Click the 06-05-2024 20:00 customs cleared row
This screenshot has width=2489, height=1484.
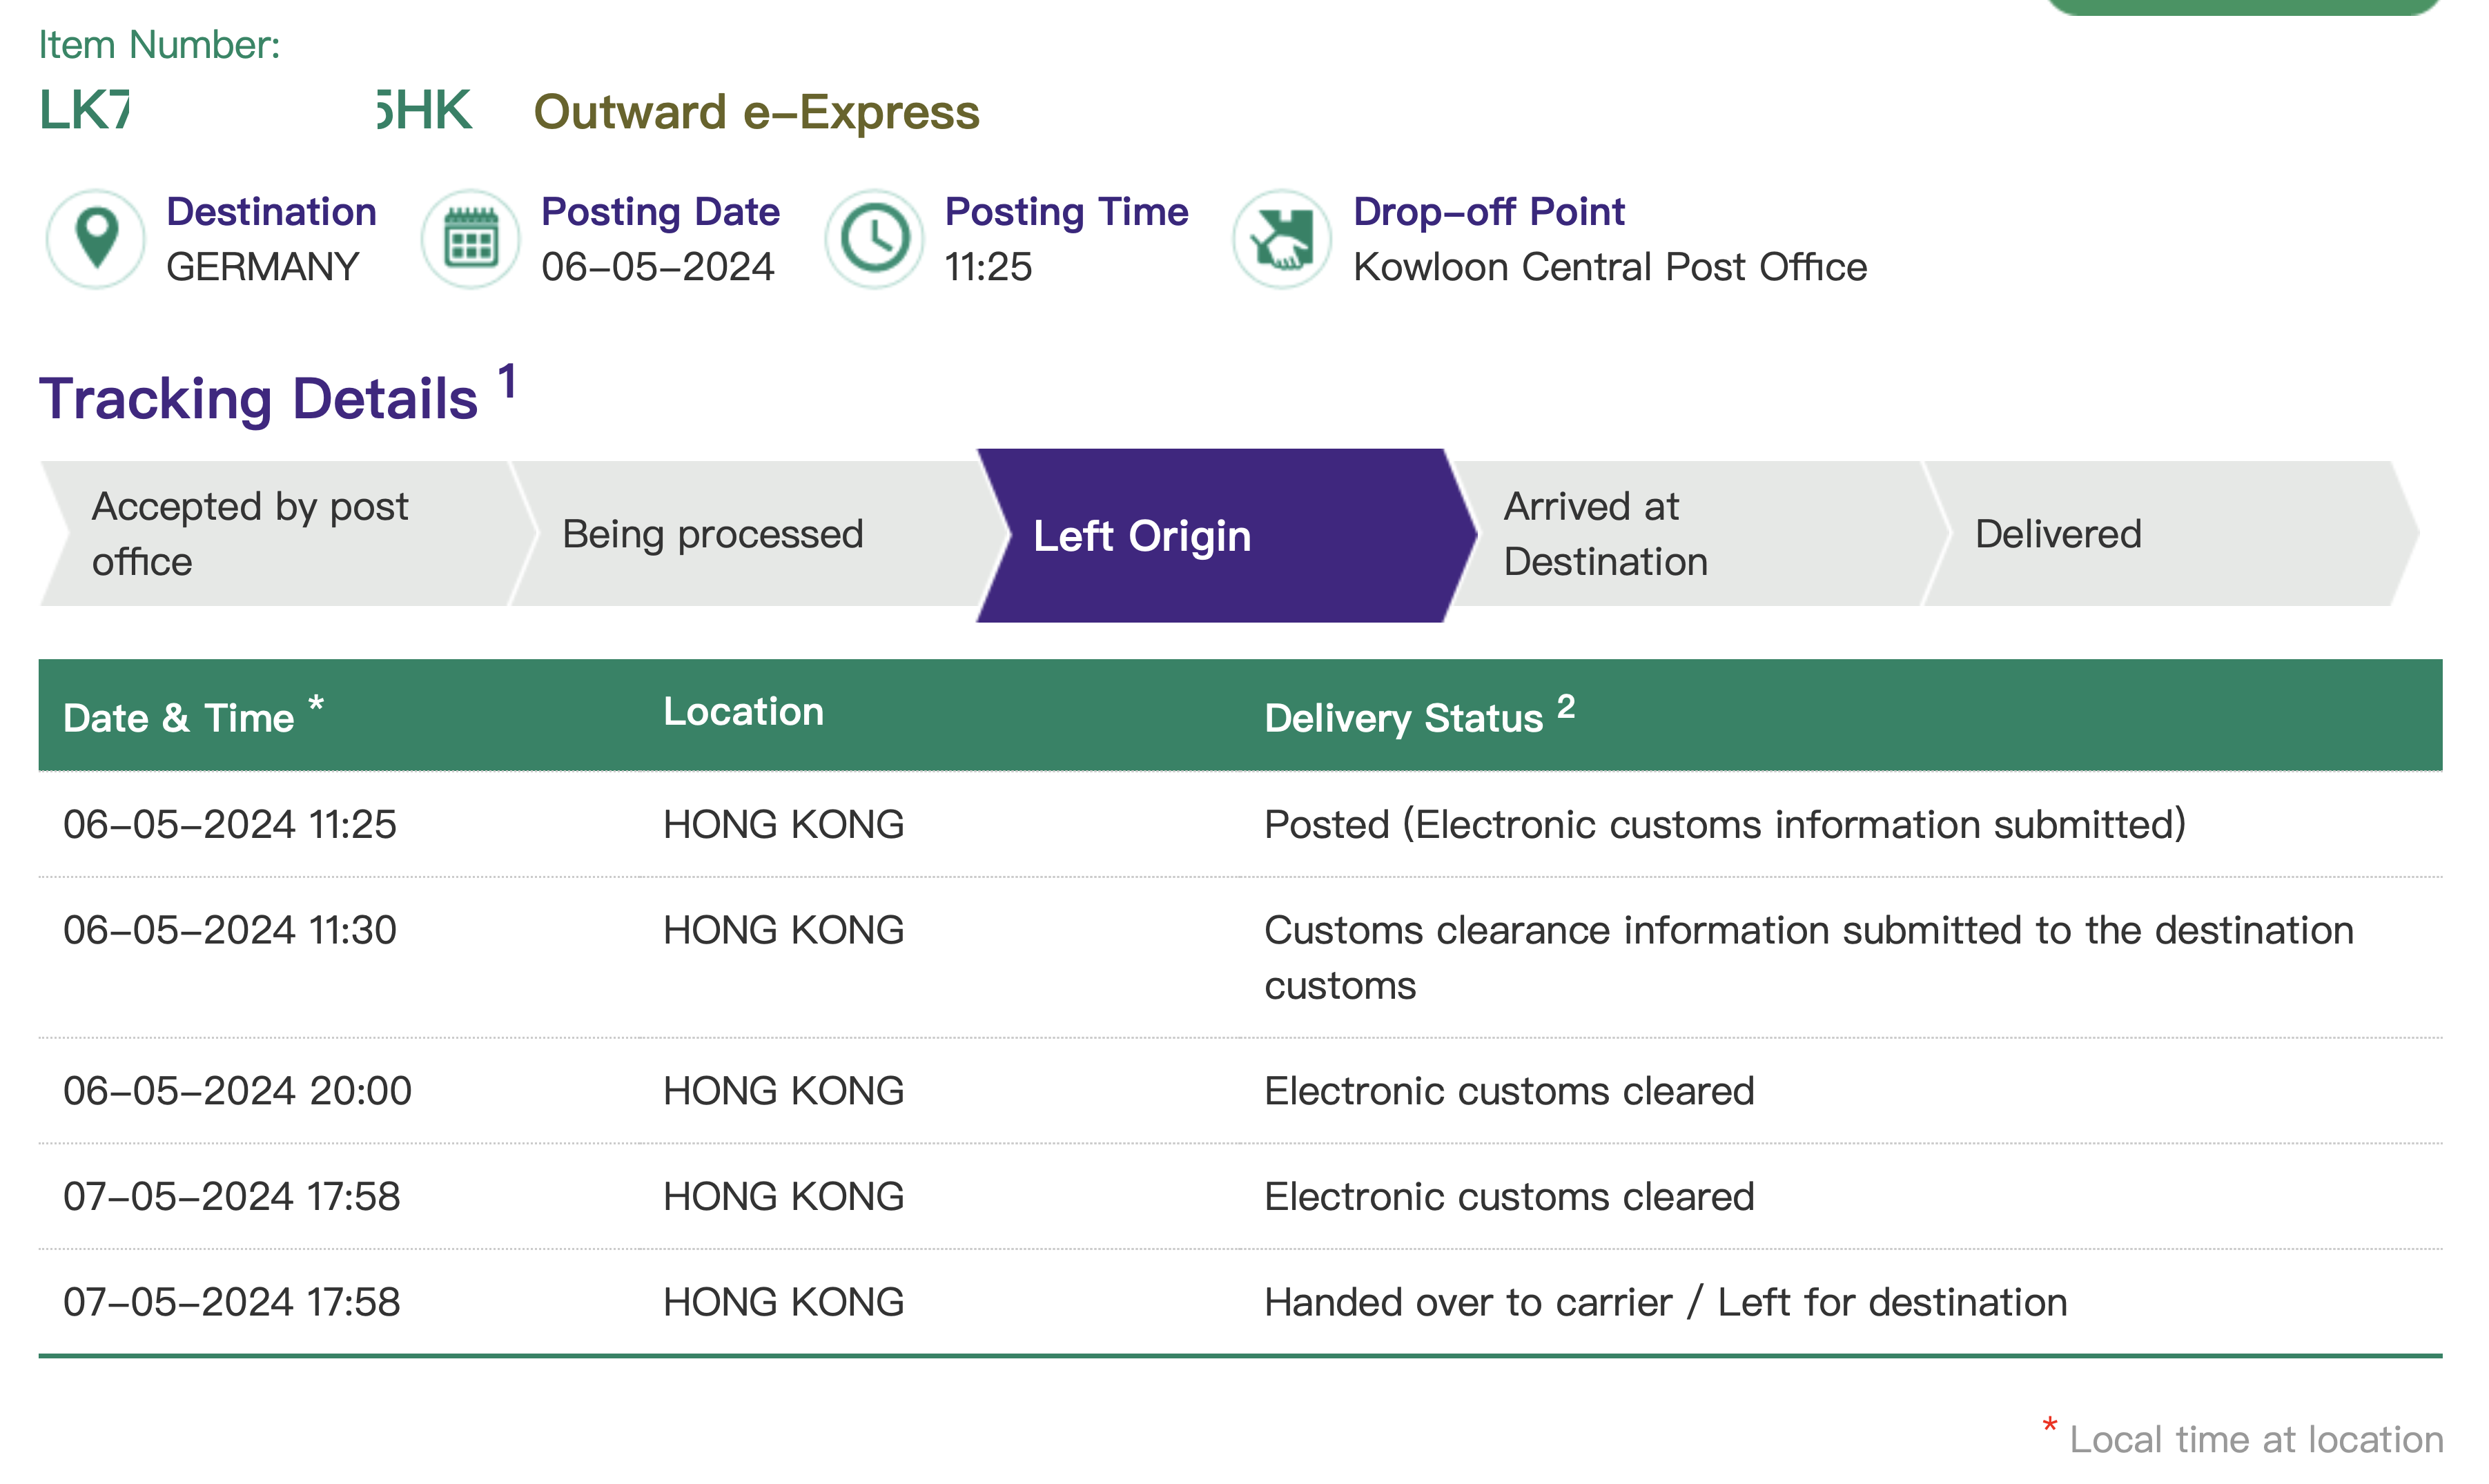(1240, 1091)
